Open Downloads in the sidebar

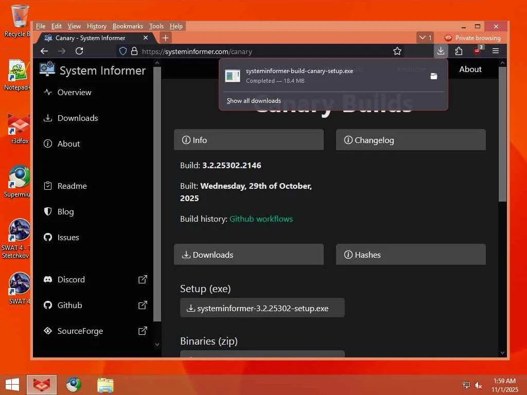[78, 118]
